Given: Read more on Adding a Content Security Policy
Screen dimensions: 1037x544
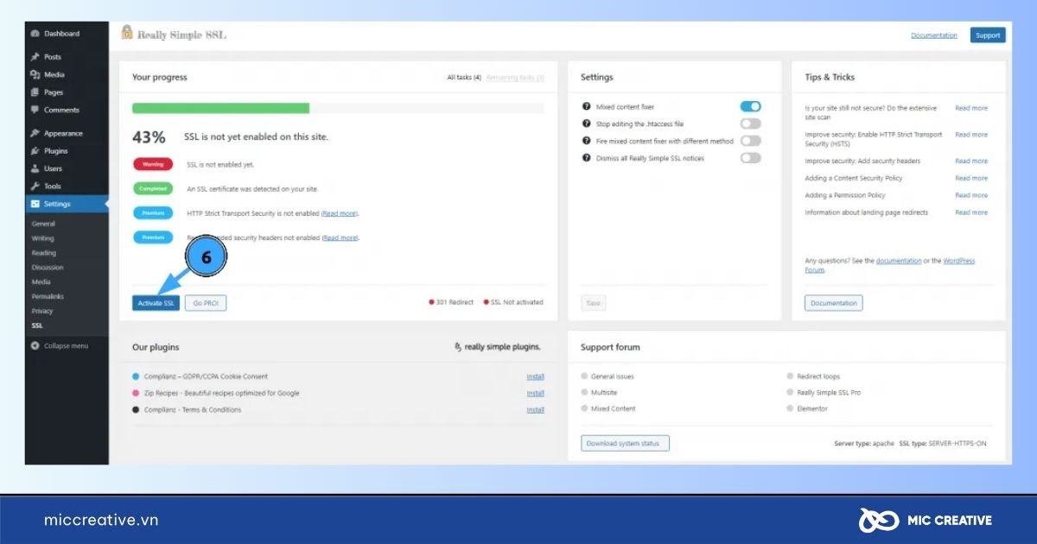Looking at the screenshot, I should (971, 178).
